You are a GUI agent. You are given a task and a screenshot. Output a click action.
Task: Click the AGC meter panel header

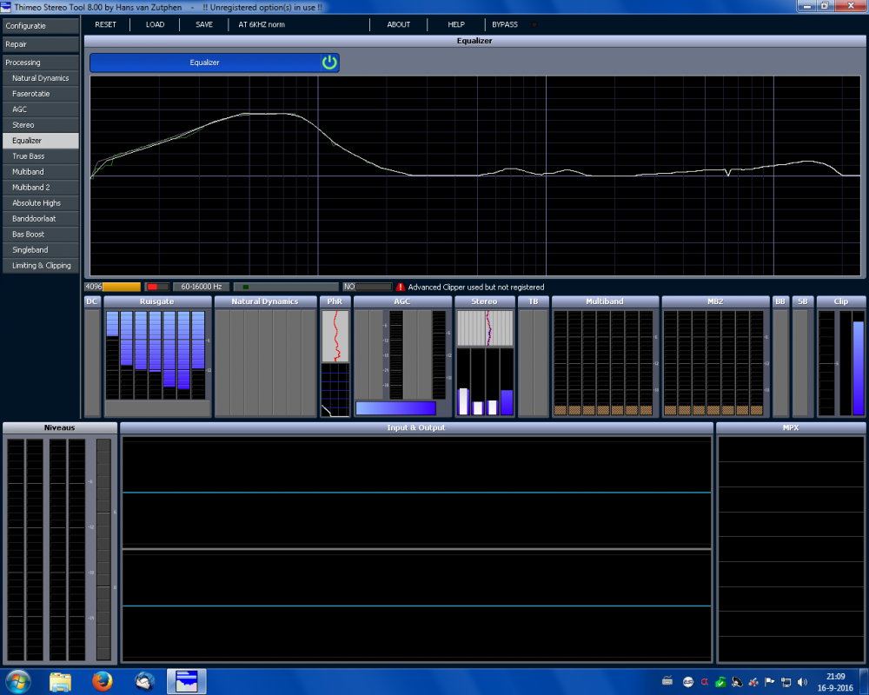402,301
